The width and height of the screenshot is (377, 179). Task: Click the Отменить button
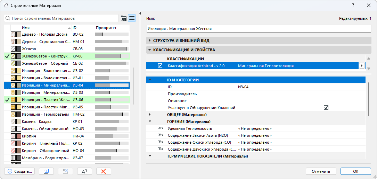(321, 171)
